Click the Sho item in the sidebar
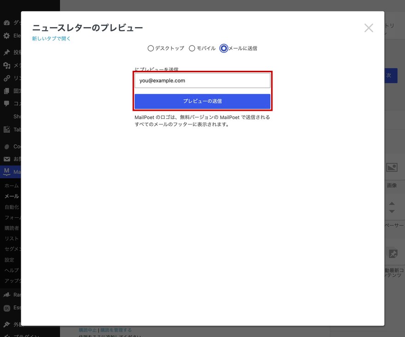Image resolution: width=405 pixels, height=337 pixels. coord(17,116)
